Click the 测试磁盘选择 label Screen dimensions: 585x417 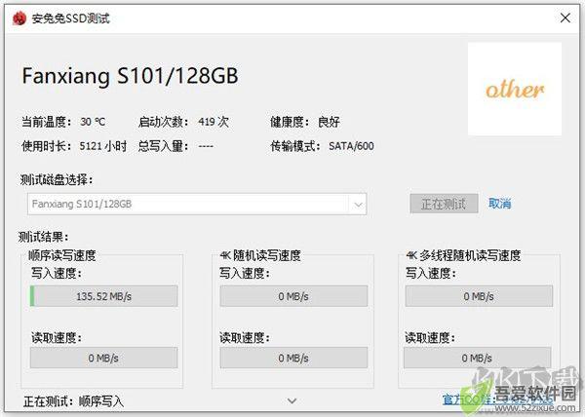(x=57, y=180)
